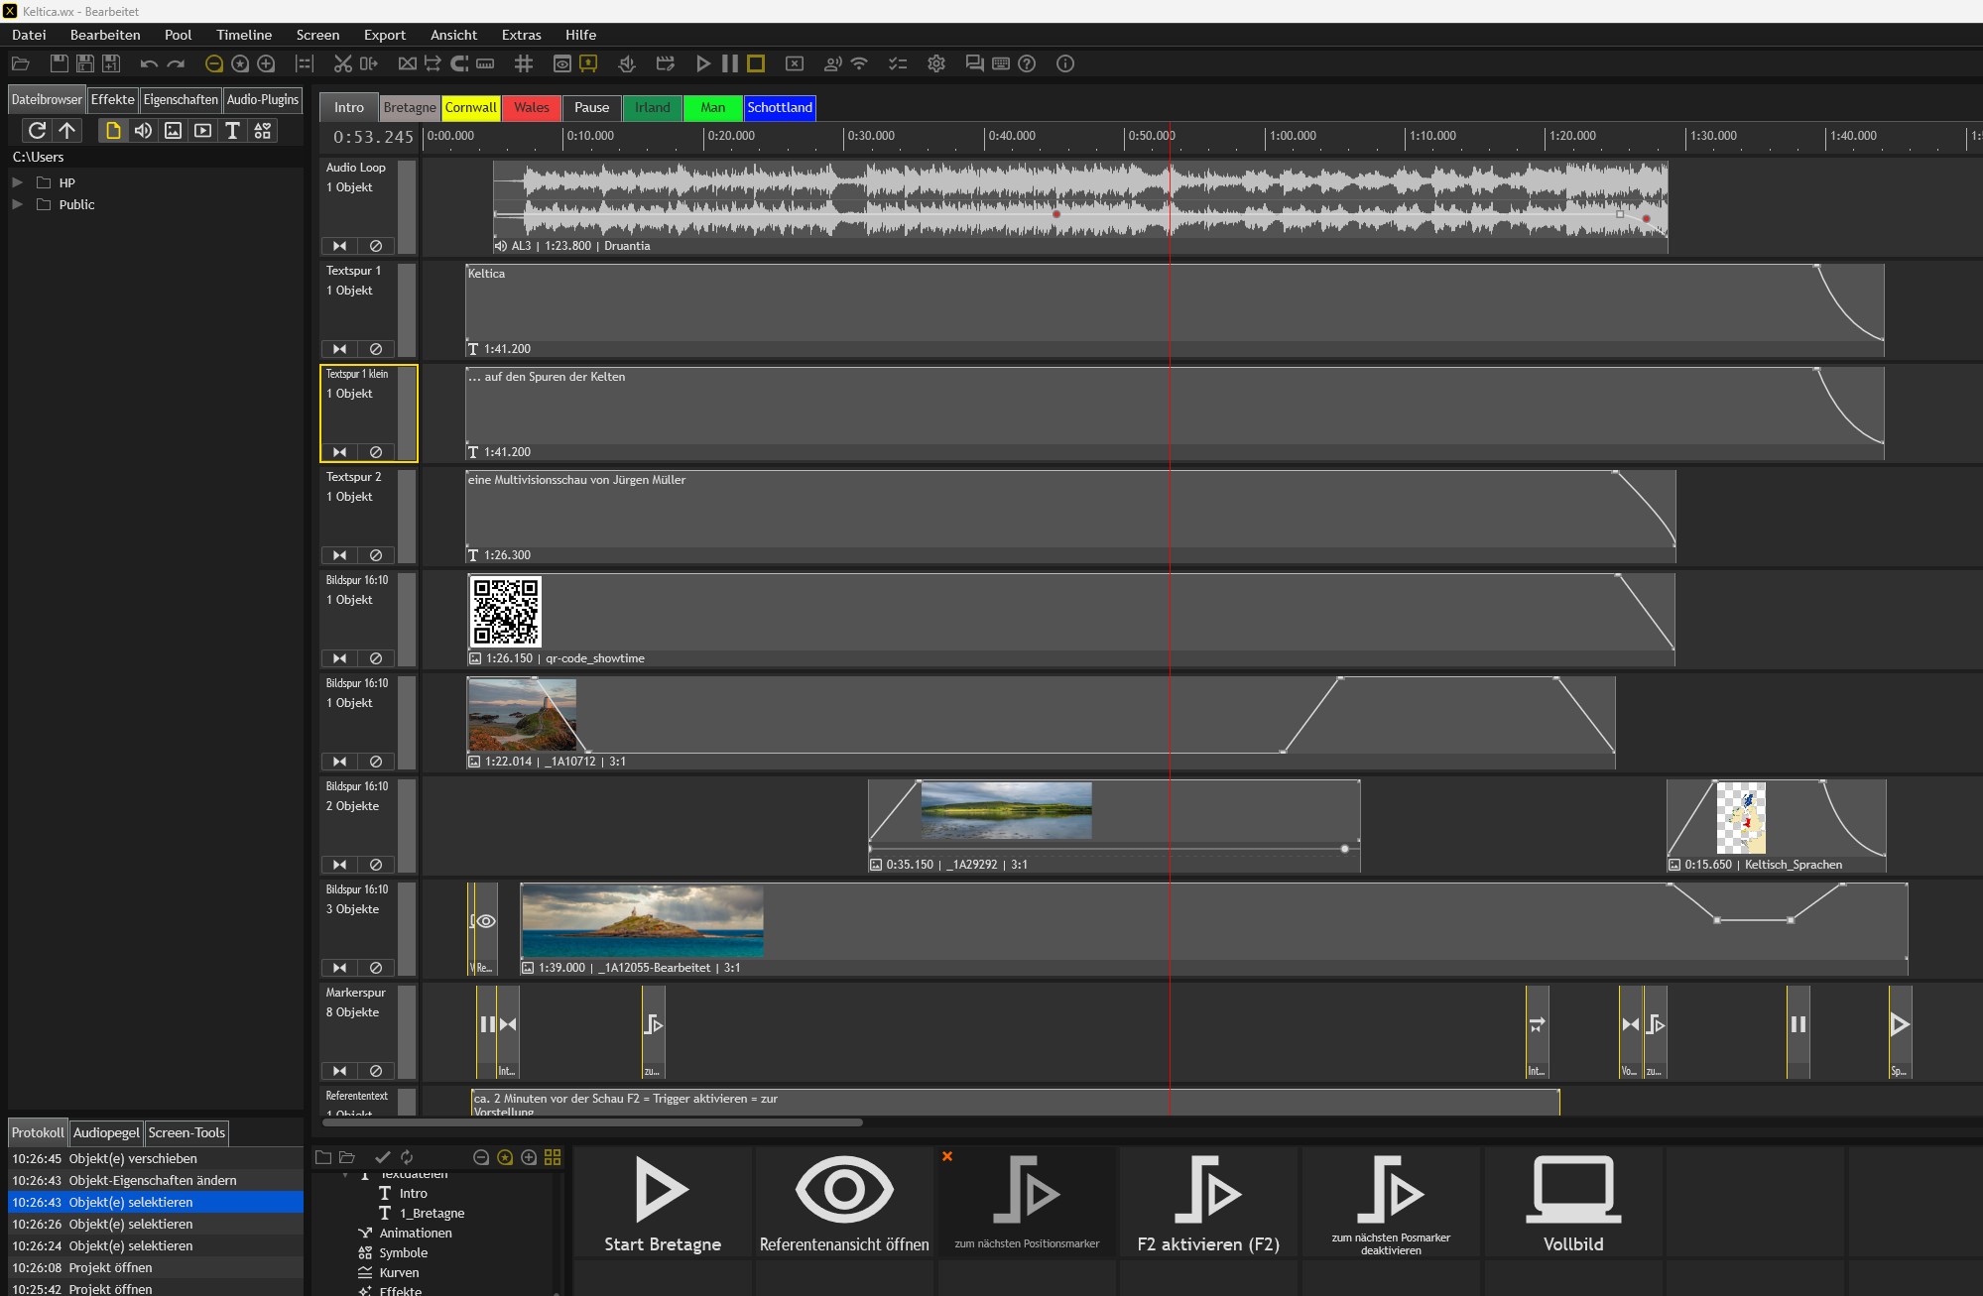Select the 1_Bretagne text item in pool
1983x1296 pixels.
432,1213
